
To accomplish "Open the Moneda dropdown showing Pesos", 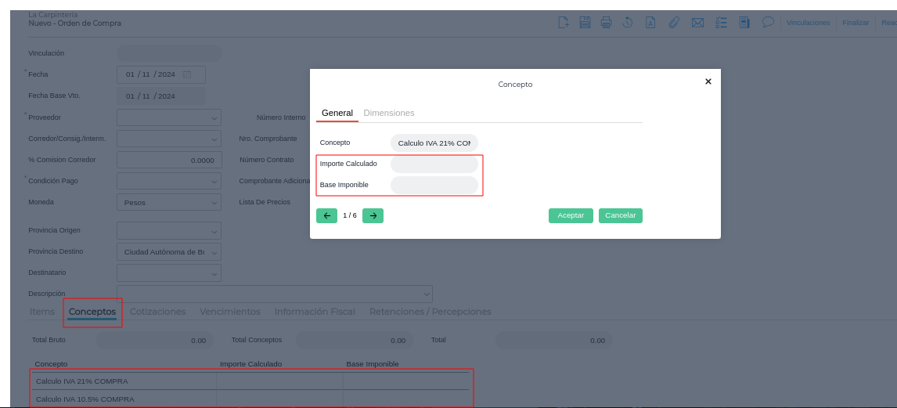I will [x=169, y=203].
